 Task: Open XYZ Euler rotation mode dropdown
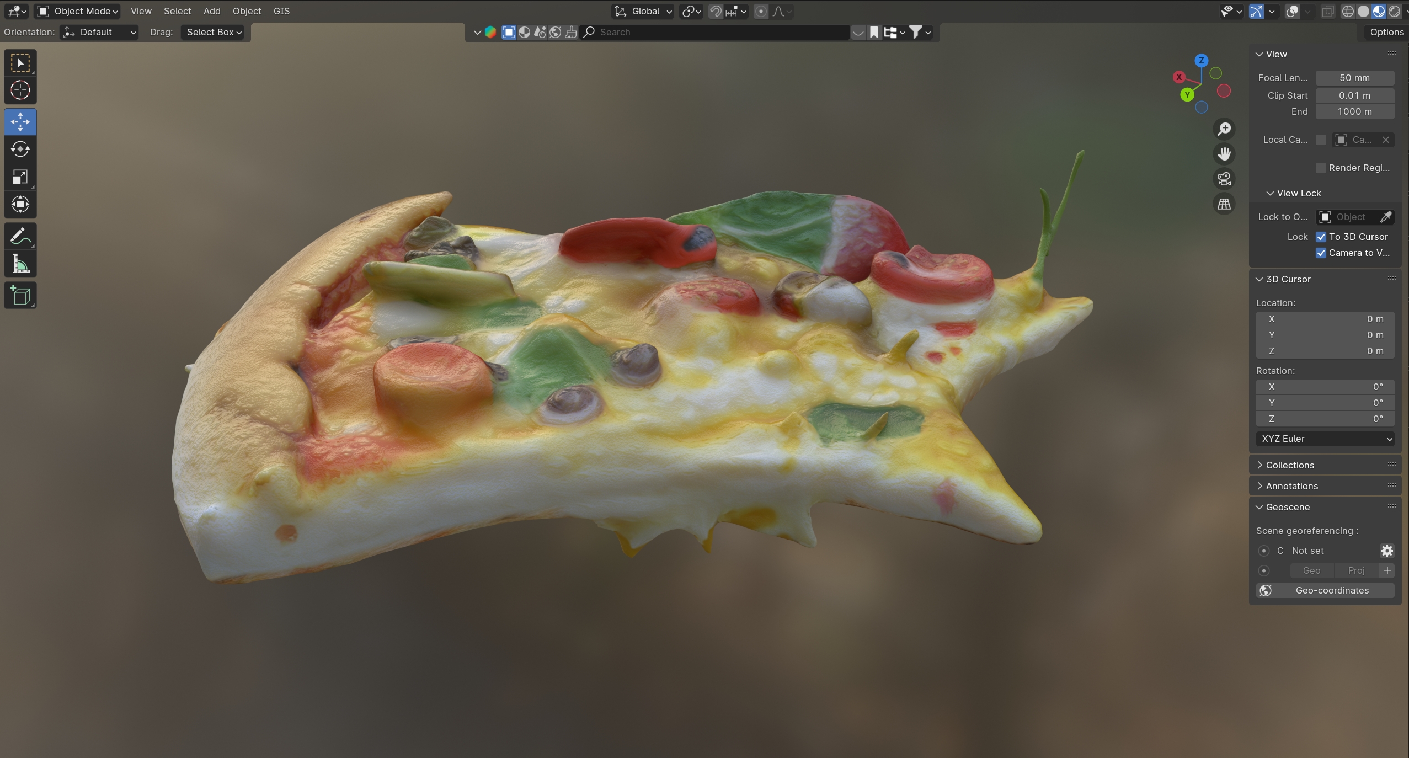[1325, 439]
